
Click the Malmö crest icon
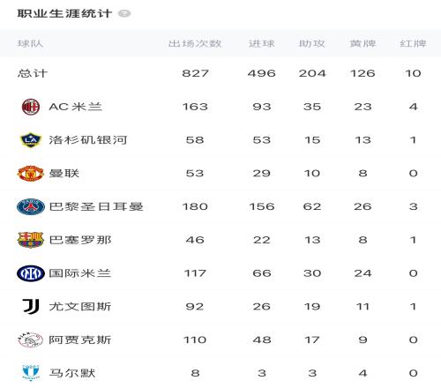[31, 373]
